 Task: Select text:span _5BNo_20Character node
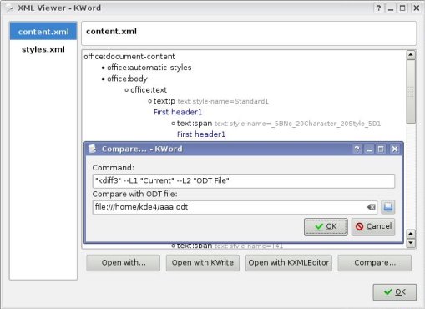(279, 124)
